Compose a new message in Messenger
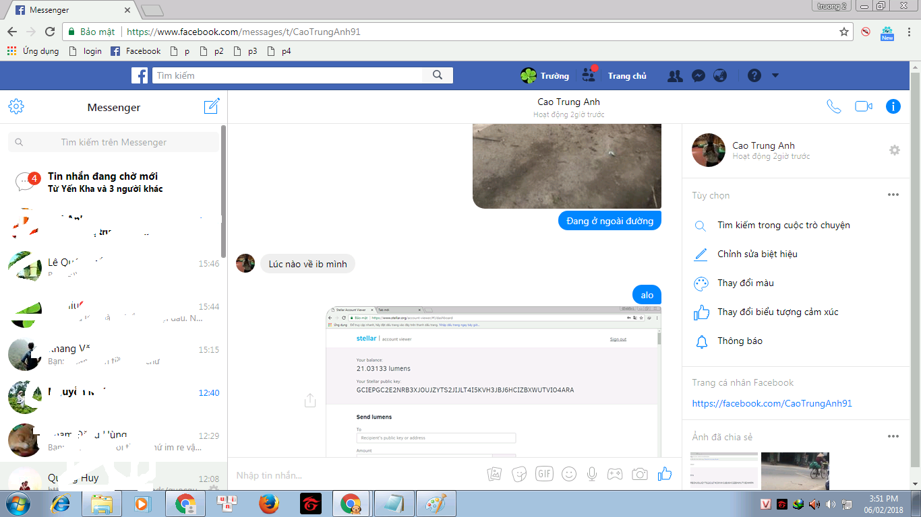Viewport: 921px width, 517px height. point(212,106)
